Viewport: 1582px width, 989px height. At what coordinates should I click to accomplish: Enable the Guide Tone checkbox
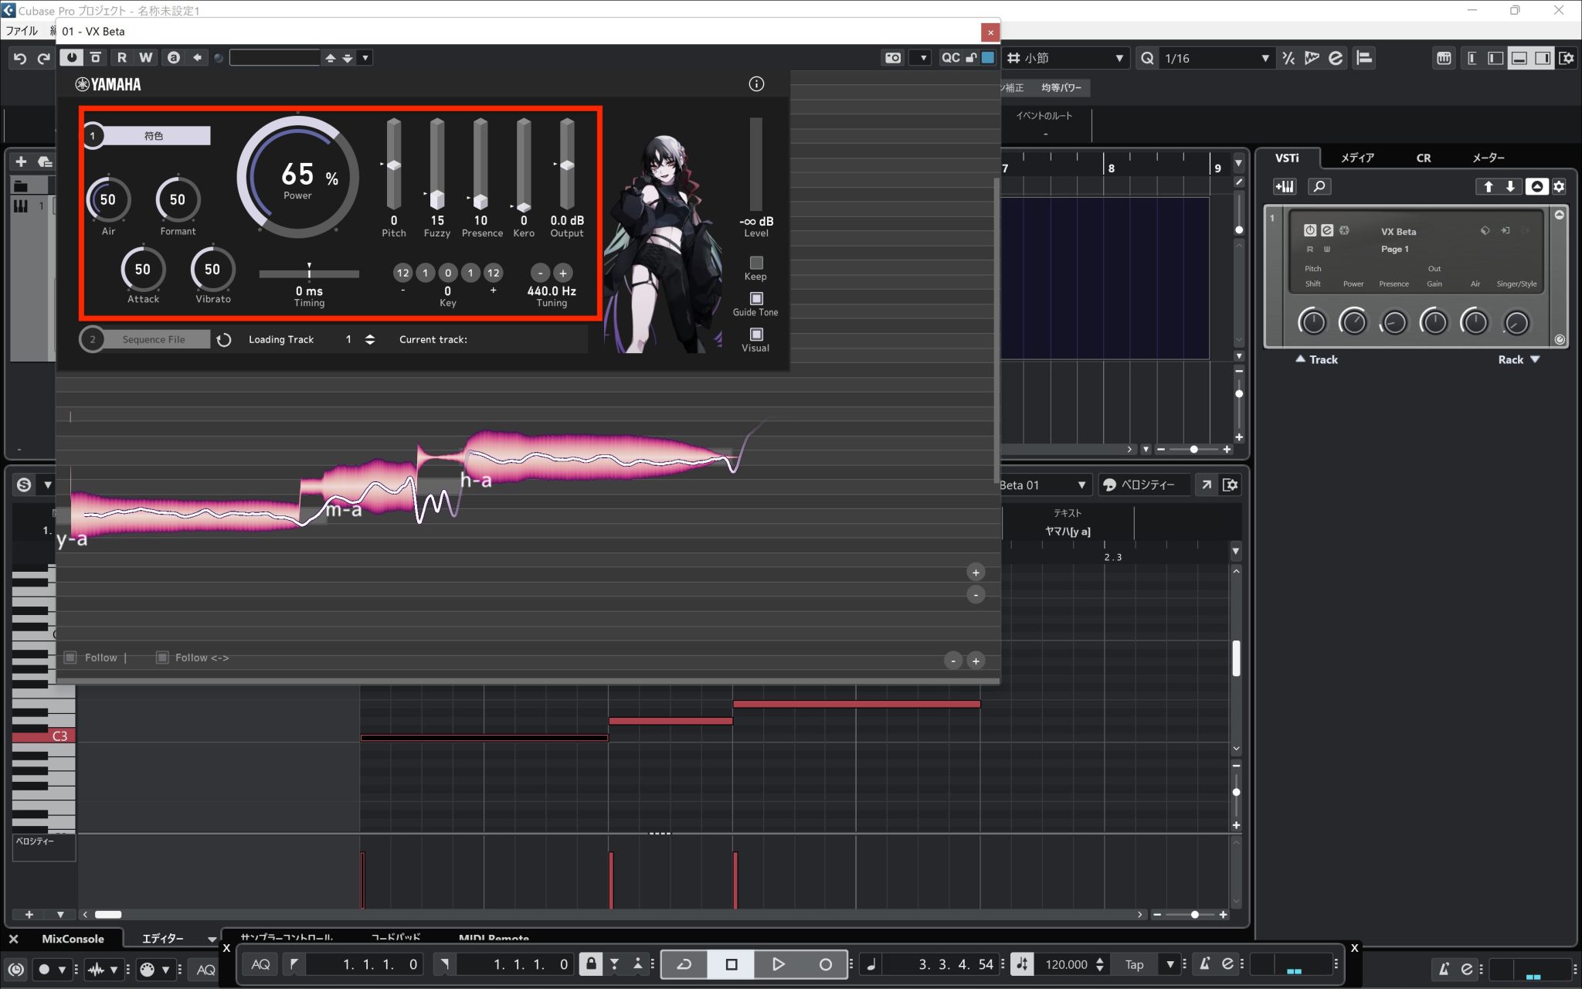[755, 297]
